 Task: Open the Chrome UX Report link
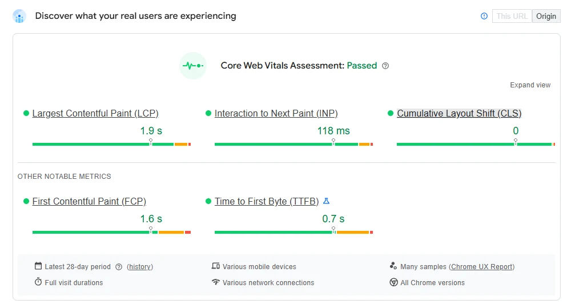(x=482, y=267)
